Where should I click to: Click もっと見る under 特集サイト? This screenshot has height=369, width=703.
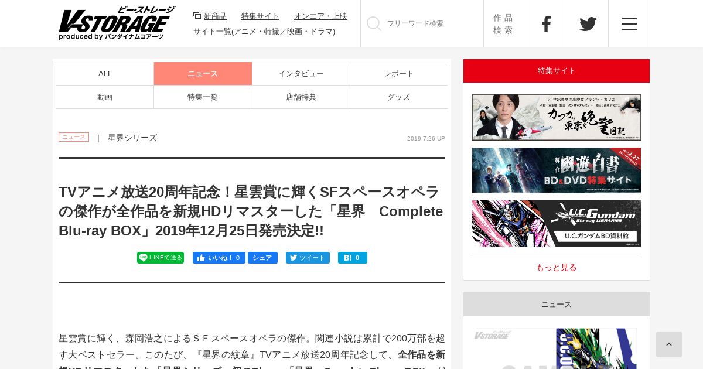tap(557, 267)
